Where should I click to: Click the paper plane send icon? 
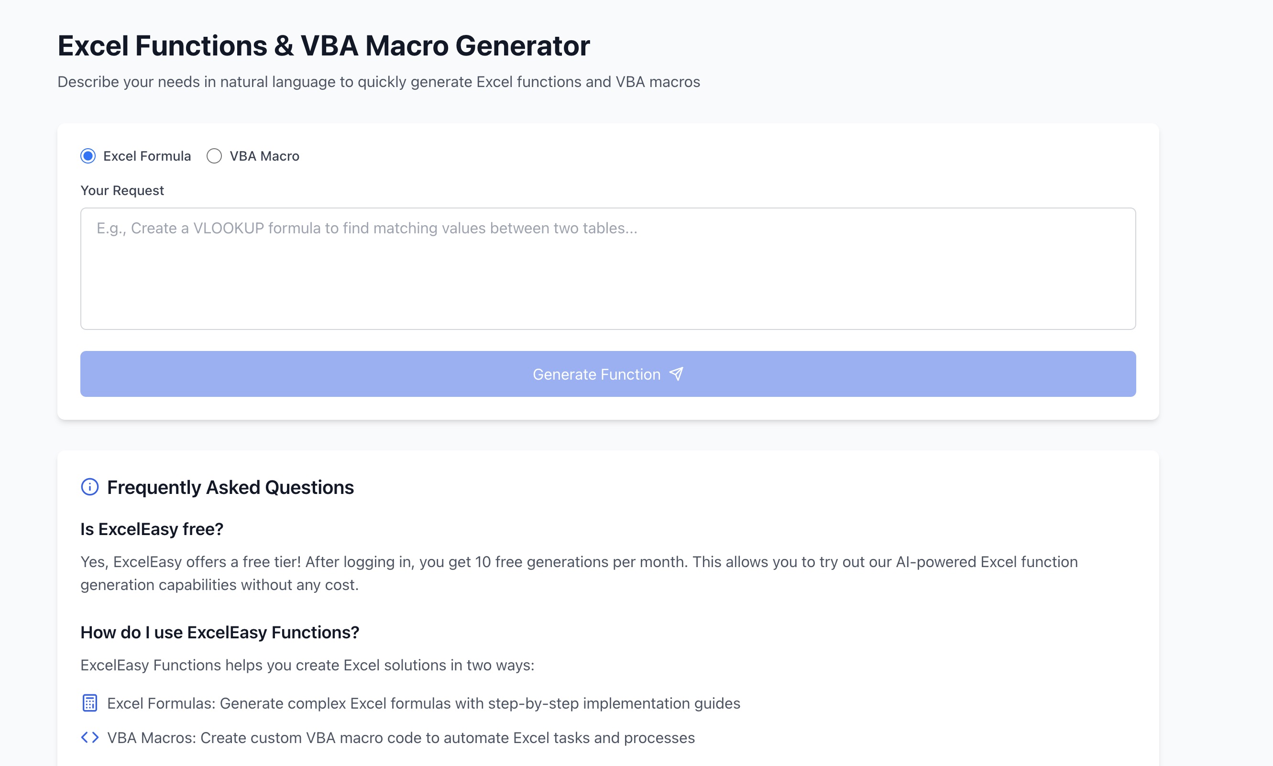coord(676,374)
